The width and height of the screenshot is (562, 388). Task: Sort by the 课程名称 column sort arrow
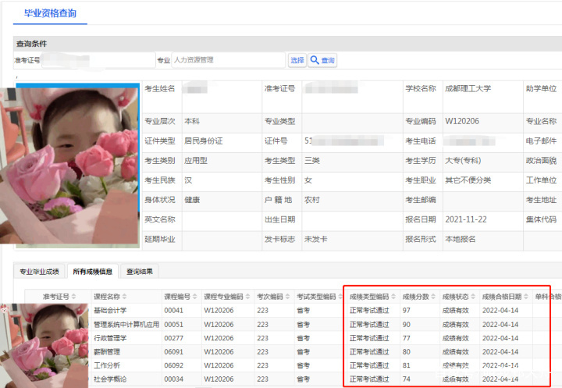point(125,297)
